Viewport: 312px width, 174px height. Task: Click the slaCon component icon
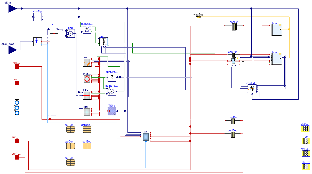click(306, 129)
